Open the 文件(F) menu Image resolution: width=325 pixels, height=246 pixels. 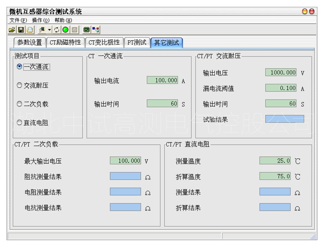(x=18, y=20)
